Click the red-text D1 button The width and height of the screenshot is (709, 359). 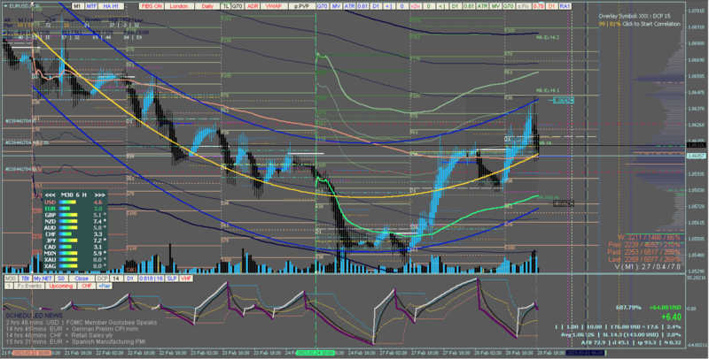coord(551,6)
